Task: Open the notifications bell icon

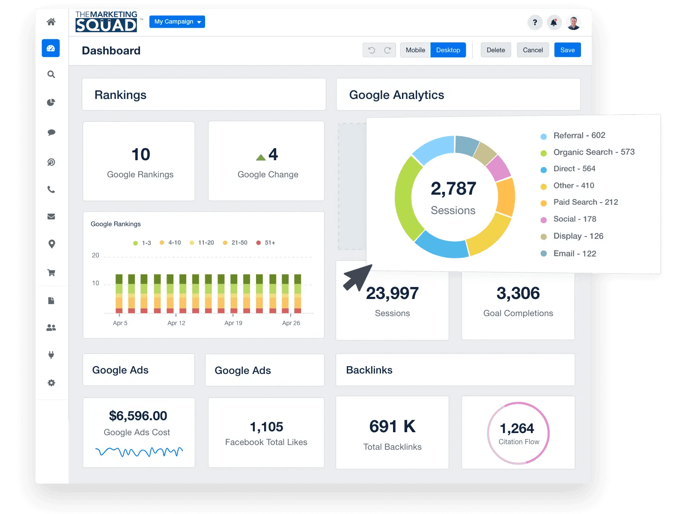Action: pos(554,22)
